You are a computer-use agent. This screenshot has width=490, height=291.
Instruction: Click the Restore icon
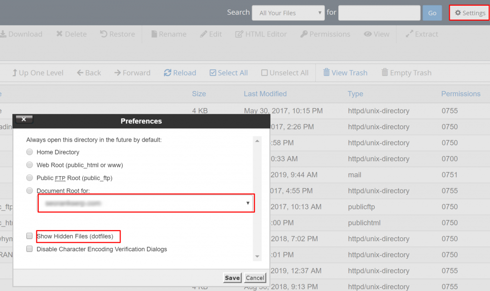(x=117, y=34)
